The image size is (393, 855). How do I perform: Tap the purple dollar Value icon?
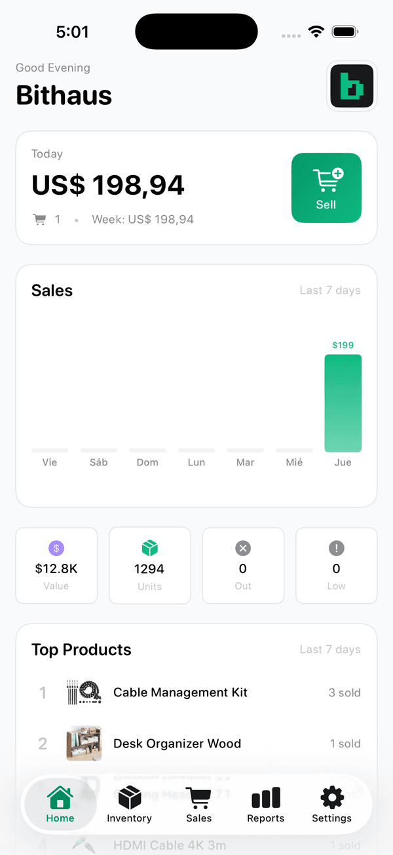56,548
